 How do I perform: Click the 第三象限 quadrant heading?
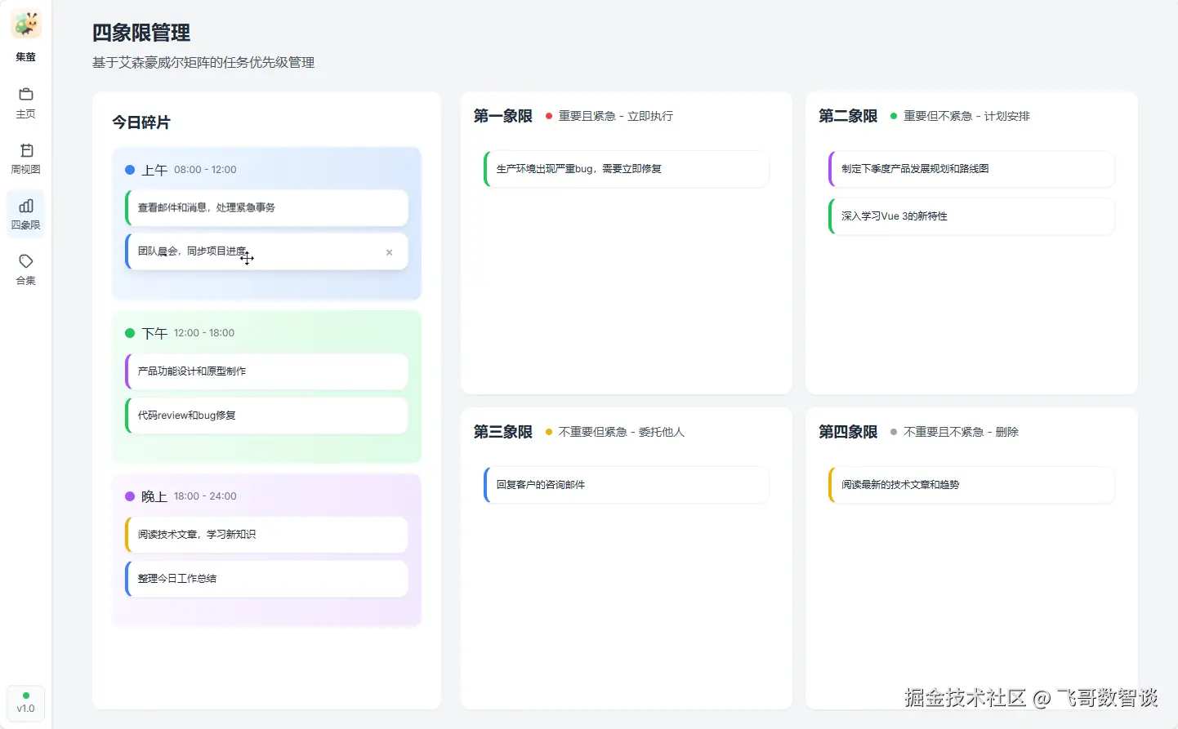point(503,432)
